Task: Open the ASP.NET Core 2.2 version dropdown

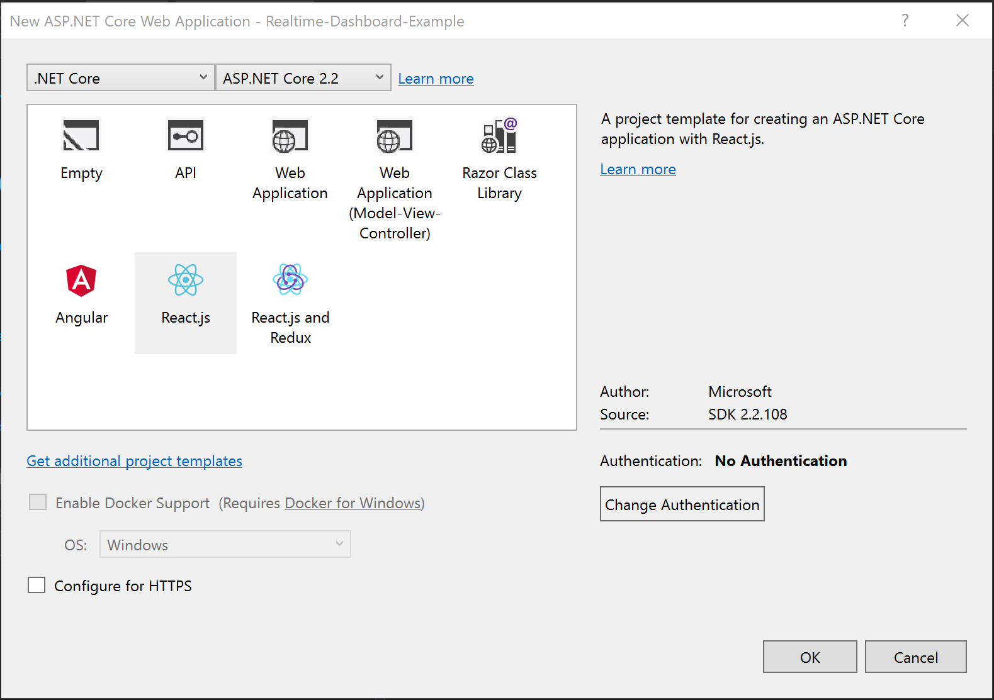Action: 303,78
